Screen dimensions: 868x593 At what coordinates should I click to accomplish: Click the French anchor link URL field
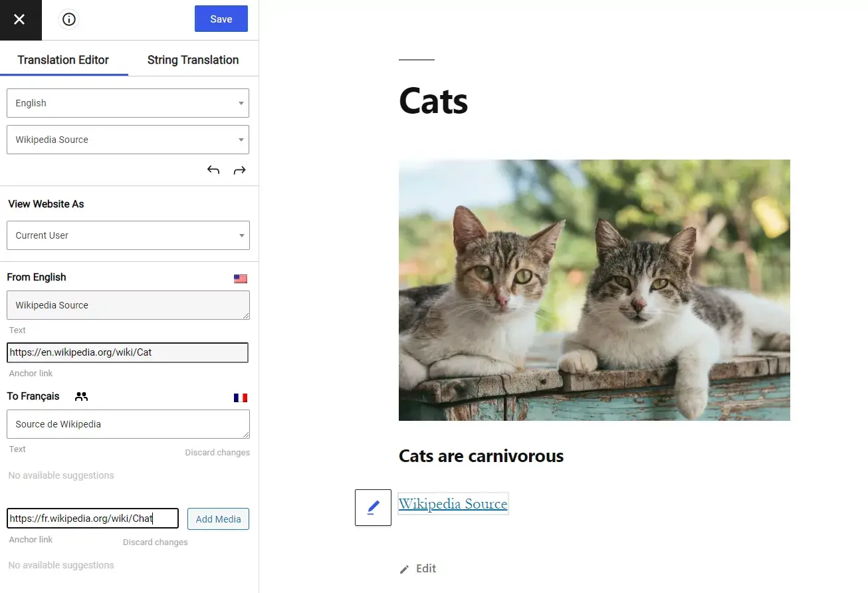[92, 519]
